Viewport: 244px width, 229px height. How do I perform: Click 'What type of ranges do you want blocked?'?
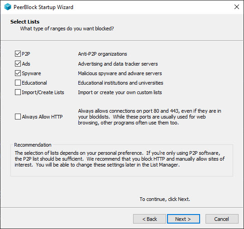tap(67, 29)
